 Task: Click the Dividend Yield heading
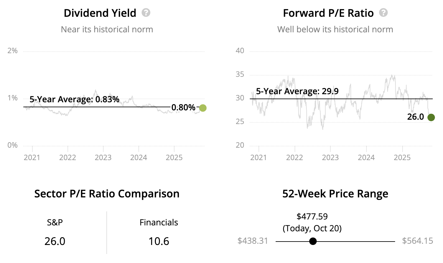pos(100,13)
